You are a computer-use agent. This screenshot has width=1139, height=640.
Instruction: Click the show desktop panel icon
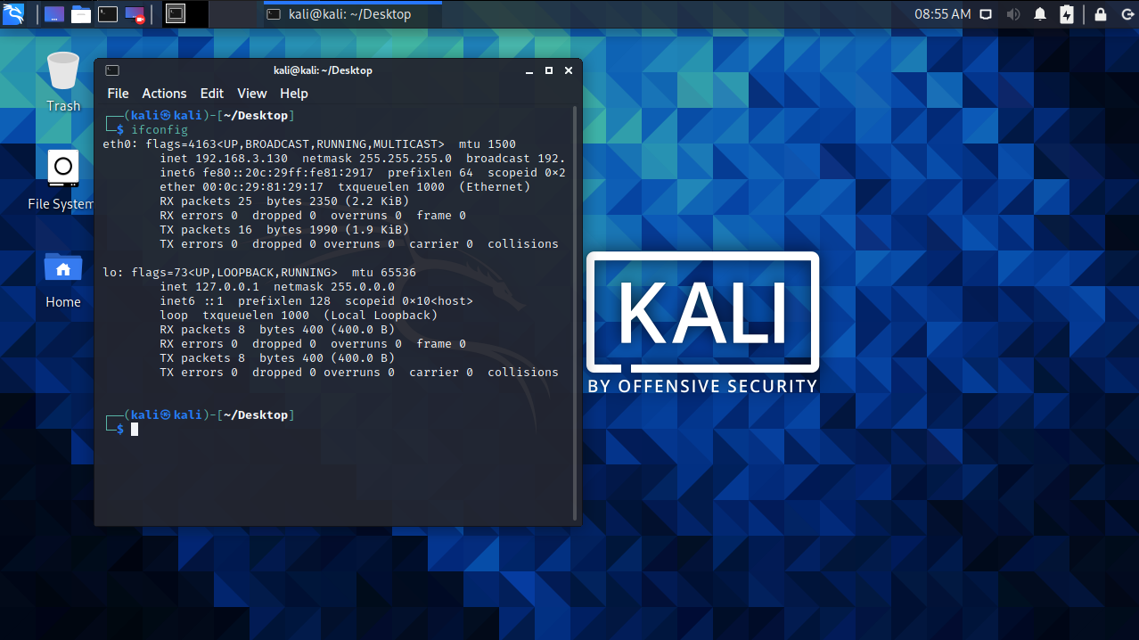[x=53, y=14]
